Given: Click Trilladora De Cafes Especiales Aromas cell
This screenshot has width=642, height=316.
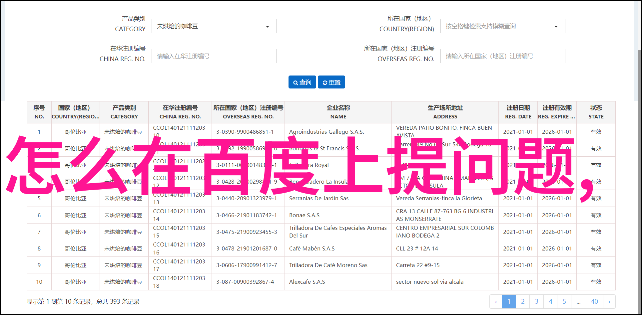Looking at the screenshot, I should pos(338,232).
